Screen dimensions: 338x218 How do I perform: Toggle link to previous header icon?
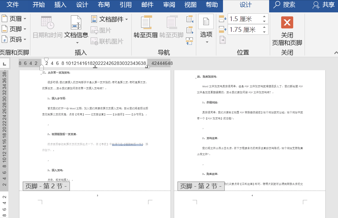click(190, 41)
